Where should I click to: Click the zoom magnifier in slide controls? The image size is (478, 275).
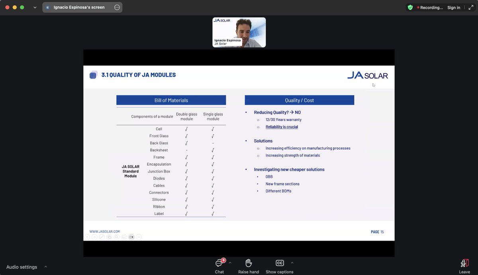[x=116, y=237]
